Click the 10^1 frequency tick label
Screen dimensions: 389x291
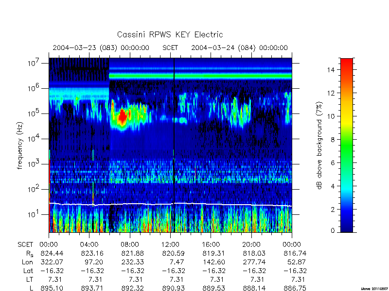[x=34, y=214]
